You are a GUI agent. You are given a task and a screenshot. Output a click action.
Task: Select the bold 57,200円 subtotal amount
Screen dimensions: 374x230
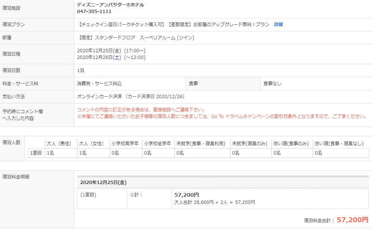coord(187,195)
